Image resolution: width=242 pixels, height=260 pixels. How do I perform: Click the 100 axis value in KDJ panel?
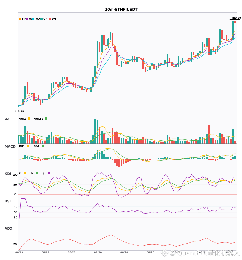tap(15, 175)
